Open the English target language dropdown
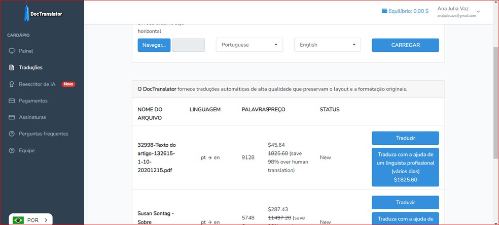 point(328,45)
